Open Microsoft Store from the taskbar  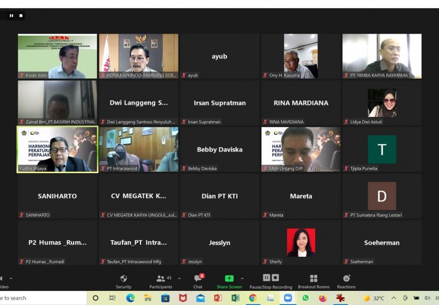165,298
